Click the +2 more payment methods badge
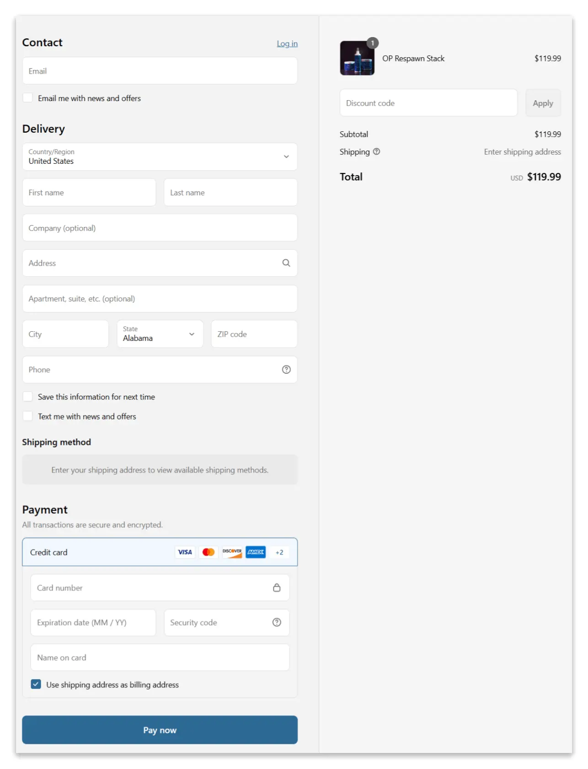Screen dimensions: 588x769 click(279, 553)
